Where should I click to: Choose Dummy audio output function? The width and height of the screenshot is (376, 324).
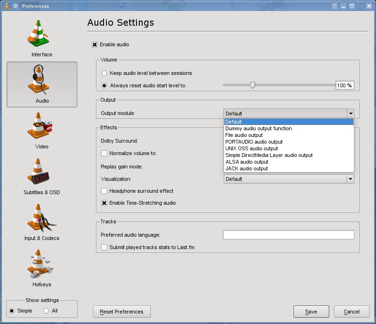(289, 128)
